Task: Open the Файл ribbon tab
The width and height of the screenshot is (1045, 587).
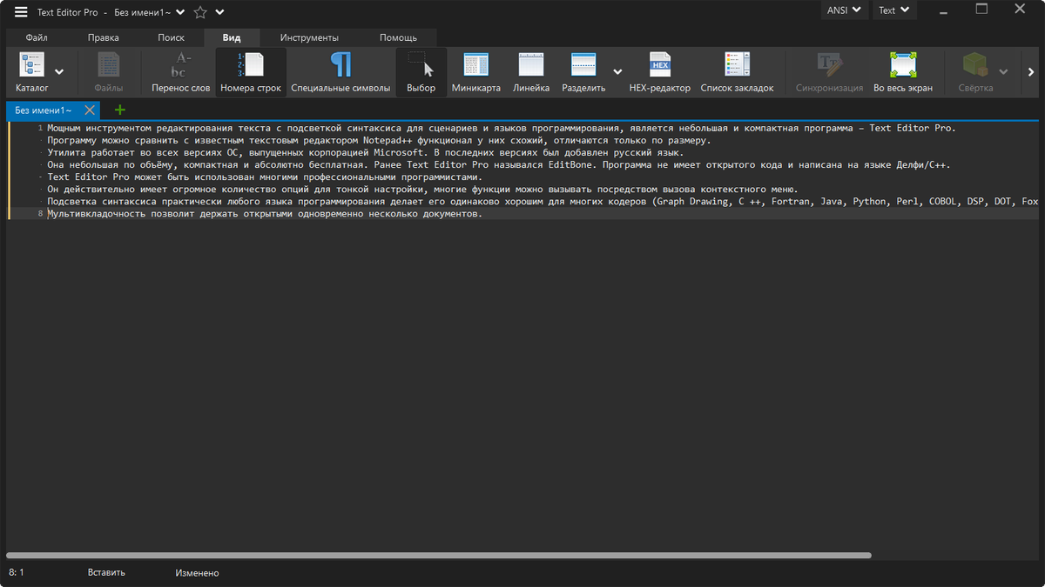Action: tap(37, 37)
